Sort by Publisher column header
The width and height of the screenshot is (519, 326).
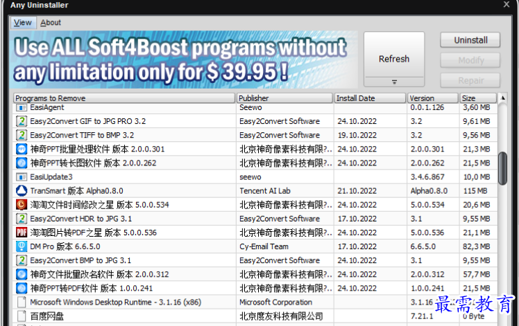(x=284, y=98)
